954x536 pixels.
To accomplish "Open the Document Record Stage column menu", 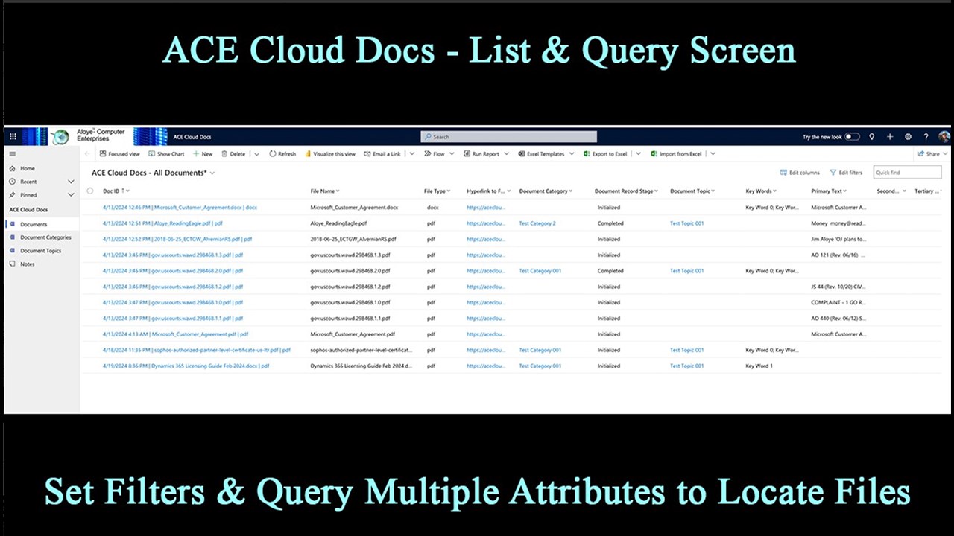I will coord(627,191).
